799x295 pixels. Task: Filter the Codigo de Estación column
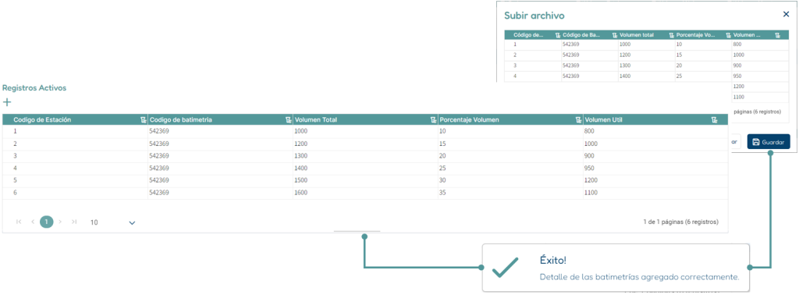pyautogui.click(x=144, y=119)
